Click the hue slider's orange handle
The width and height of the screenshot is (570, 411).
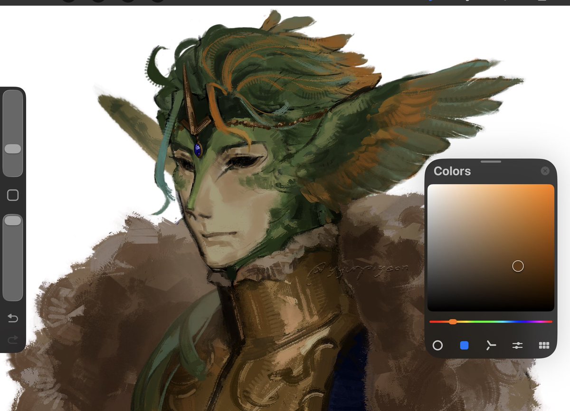(453, 322)
